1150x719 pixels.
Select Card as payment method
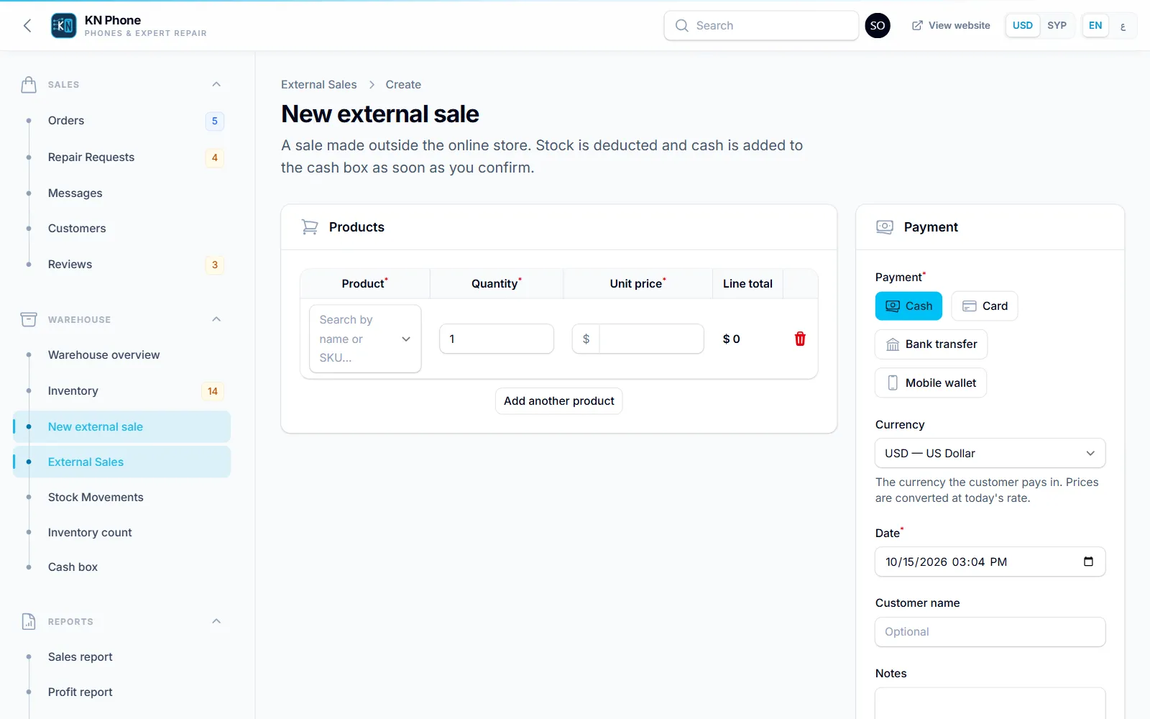985,306
